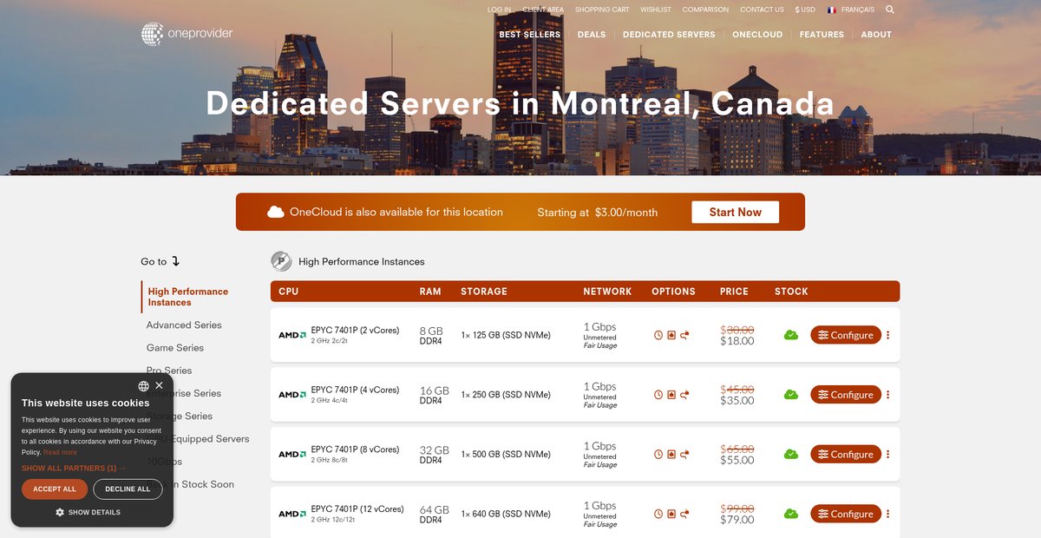This screenshot has height=538, width=1041.
Task: Open the Dedicated Servers menu
Action: (x=669, y=35)
